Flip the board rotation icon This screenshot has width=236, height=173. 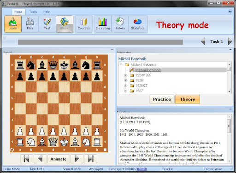pos(12,150)
